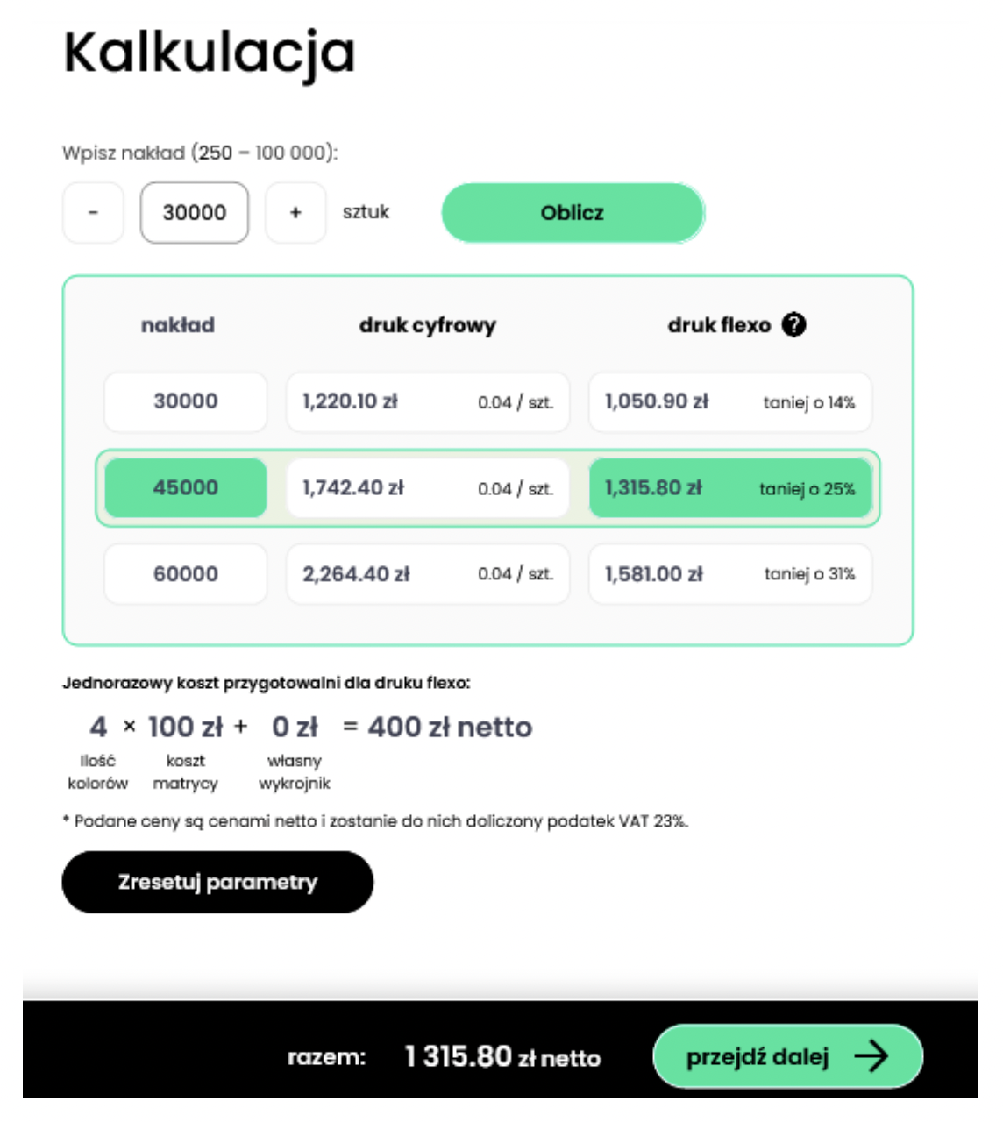This screenshot has height=1122, width=1003.
Task: Choose flexo print price 1,581.00 zł
Action: (729, 574)
